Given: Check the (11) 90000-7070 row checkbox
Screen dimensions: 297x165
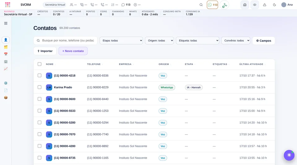Looking at the screenshot, I should (39, 134).
